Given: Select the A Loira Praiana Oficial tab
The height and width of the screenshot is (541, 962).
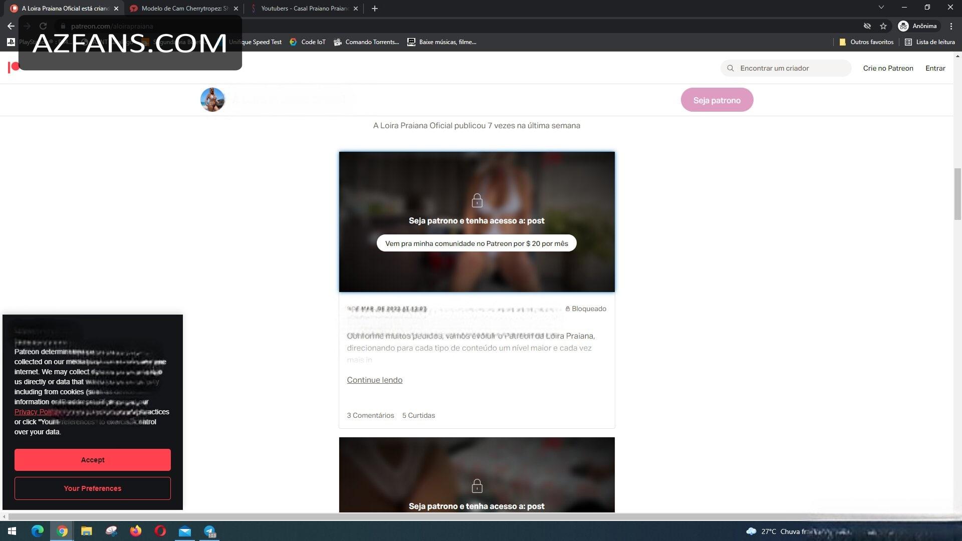Looking at the screenshot, I should point(65,9).
